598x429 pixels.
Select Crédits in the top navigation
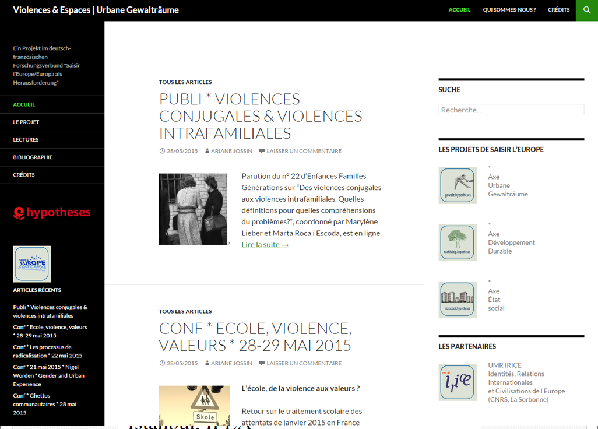558,10
